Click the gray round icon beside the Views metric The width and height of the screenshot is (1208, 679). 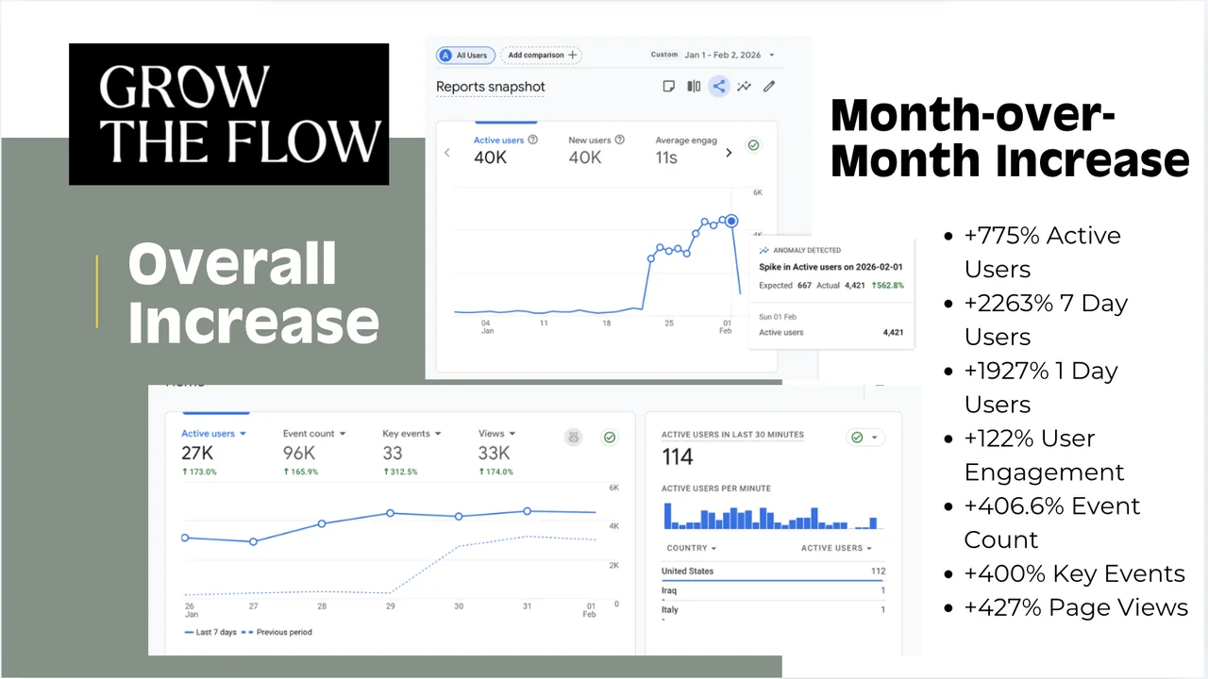(573, 438)
